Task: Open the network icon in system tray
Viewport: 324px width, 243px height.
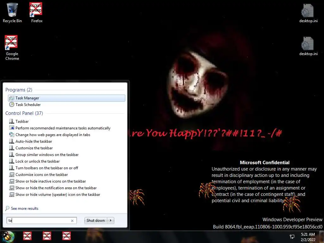Action: coord(292,237)
